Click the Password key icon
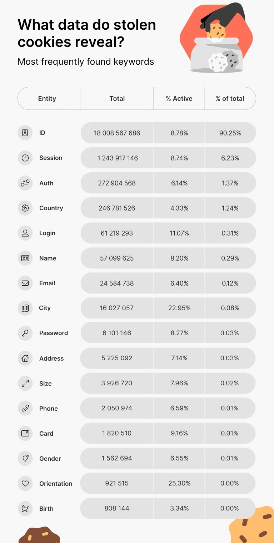The height and width of the screenshot is (543, 274). tap(25, 333)
